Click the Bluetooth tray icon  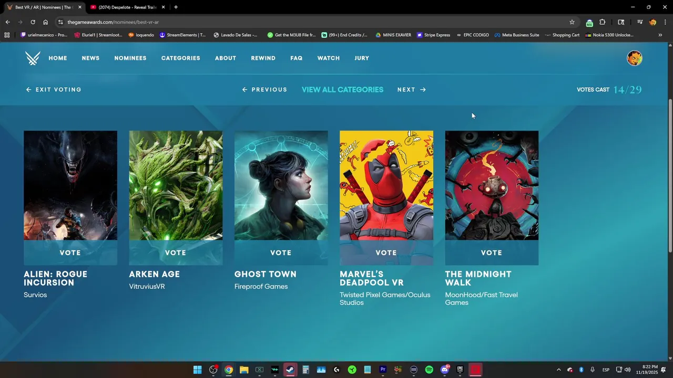point(581,370)
